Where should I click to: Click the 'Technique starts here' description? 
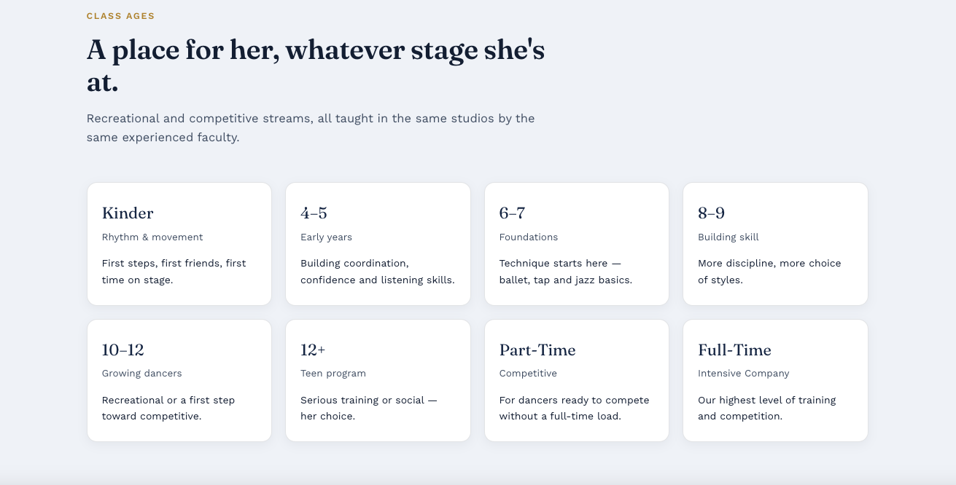pyautogui.click(x=566, y=271)
